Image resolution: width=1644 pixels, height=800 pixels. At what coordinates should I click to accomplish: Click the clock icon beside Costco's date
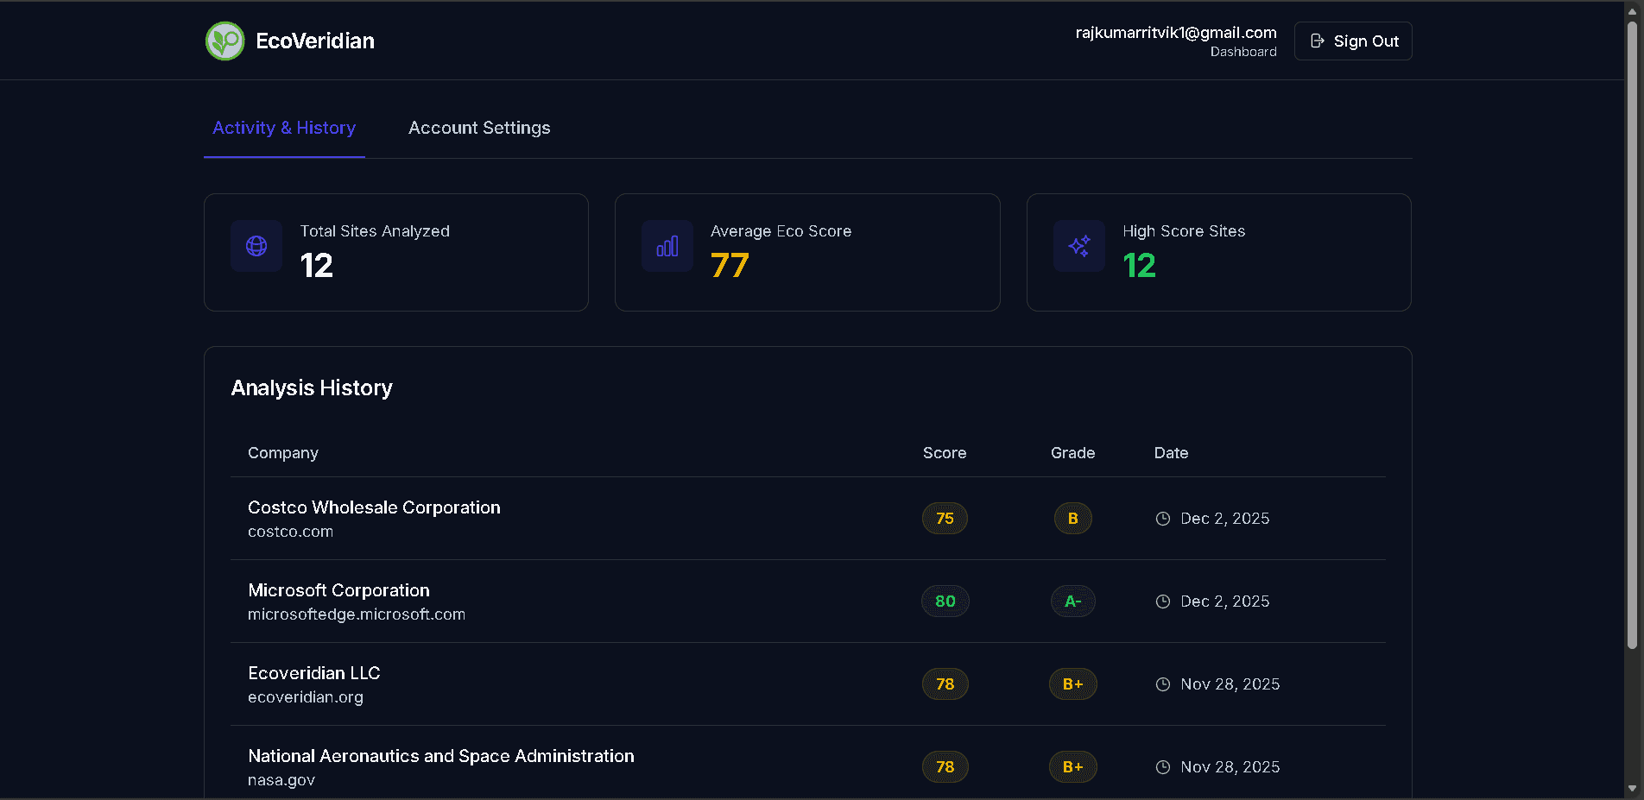click(1162, 518)
